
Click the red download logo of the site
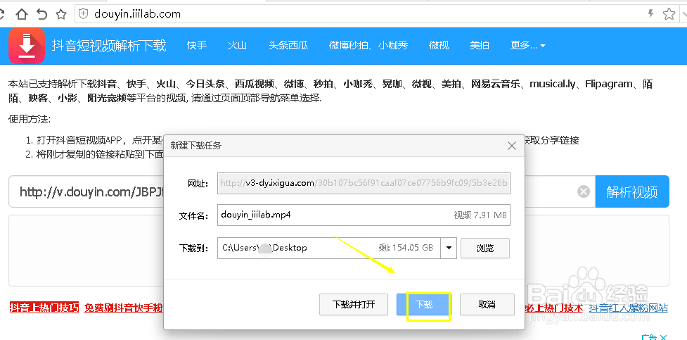(27, 46)
